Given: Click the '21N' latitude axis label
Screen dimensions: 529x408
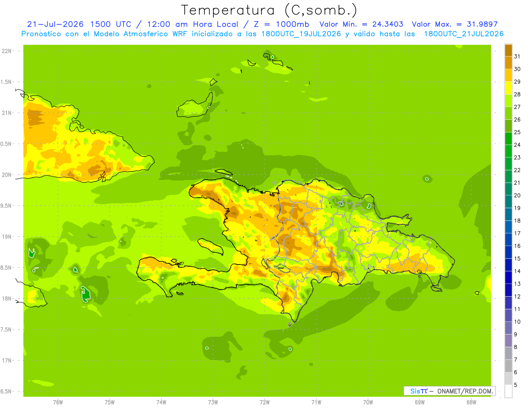Looking at the screenshot, I should tap(7, 113).
